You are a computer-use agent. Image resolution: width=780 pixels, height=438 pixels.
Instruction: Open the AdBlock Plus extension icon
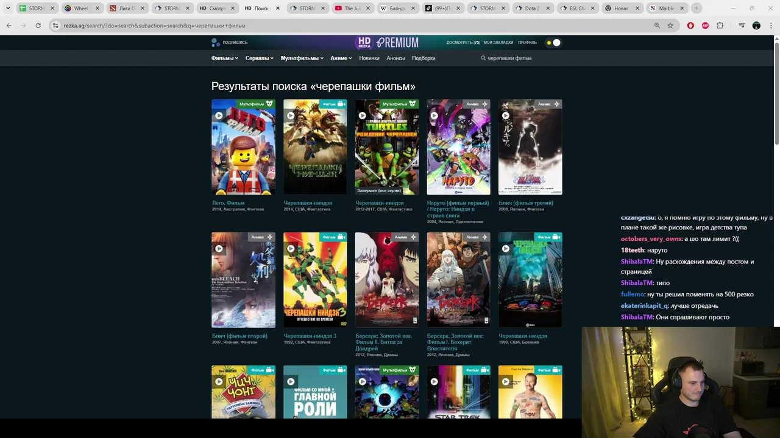point(705,26)
